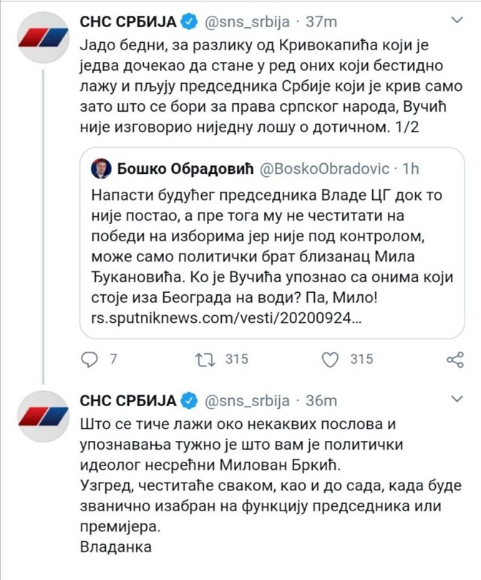
Task: Click the verified badge on the 36m tweet
Action: click(x=188, y=400)
